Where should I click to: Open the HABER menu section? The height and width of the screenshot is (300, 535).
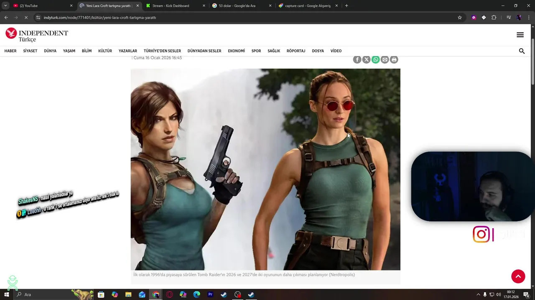point(10,51)
